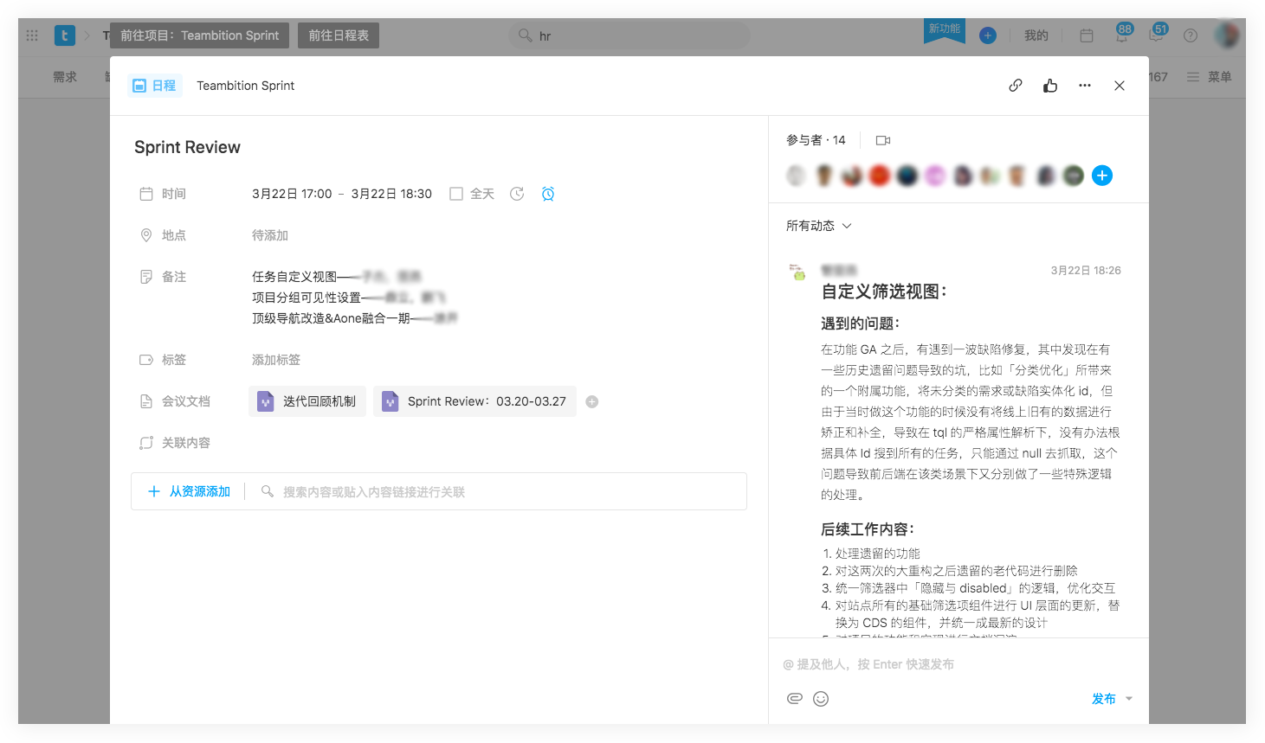Focus the related content search field
This screenshot has width=1265, height=743.
click(500, 491)
